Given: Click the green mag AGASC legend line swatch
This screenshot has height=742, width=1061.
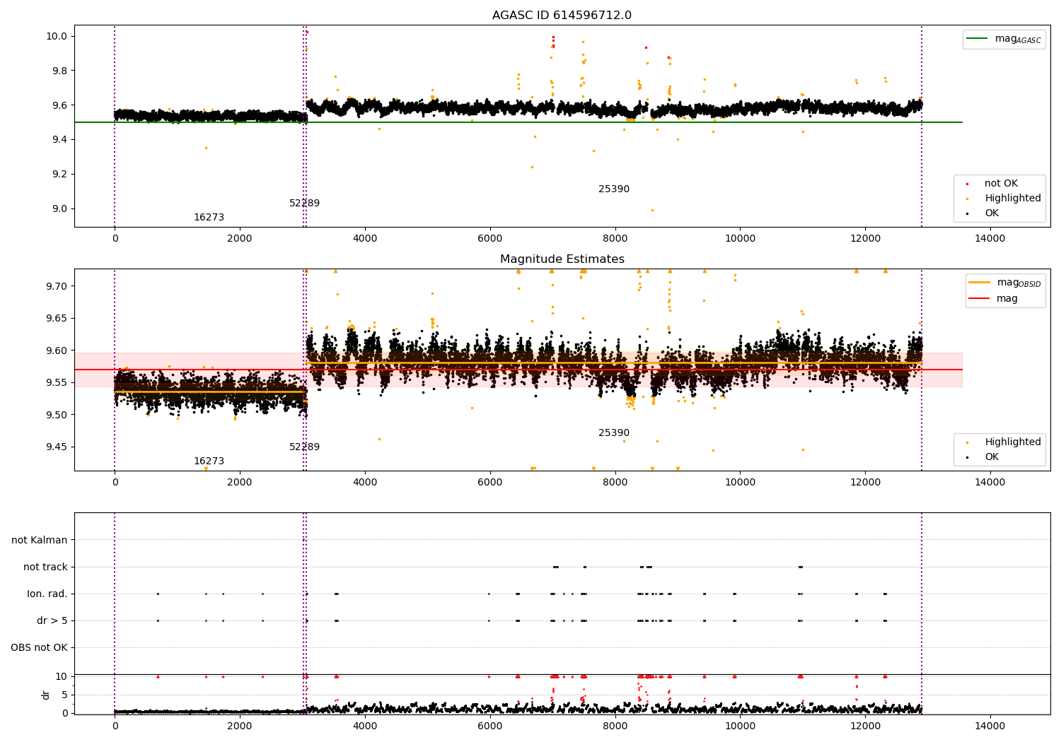Looking at the screenshot, I should (977, 39).
